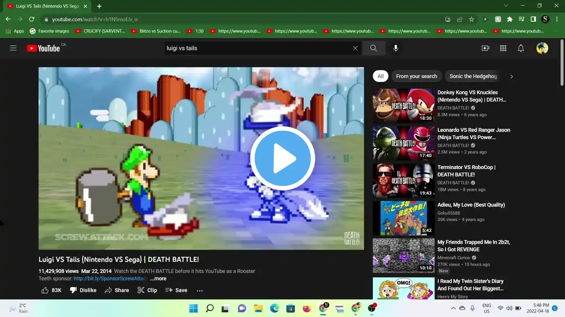This screenshot has height=317, width=565.
Task: Share this video
Action: [117, 290]
